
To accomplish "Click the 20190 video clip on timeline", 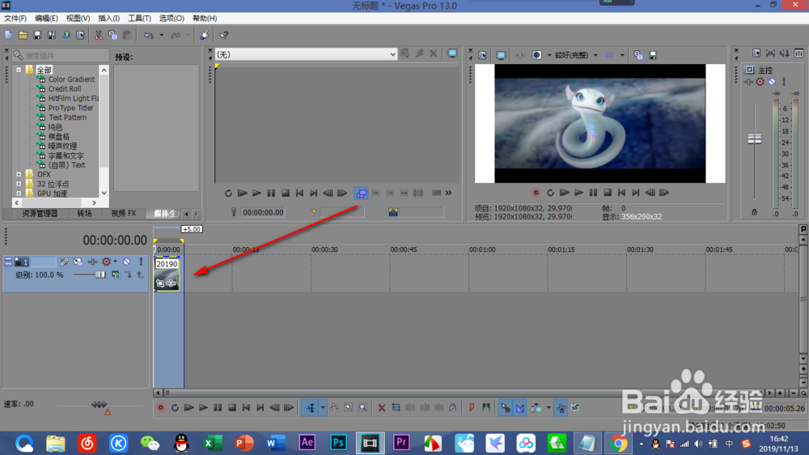I will point(167,274).
